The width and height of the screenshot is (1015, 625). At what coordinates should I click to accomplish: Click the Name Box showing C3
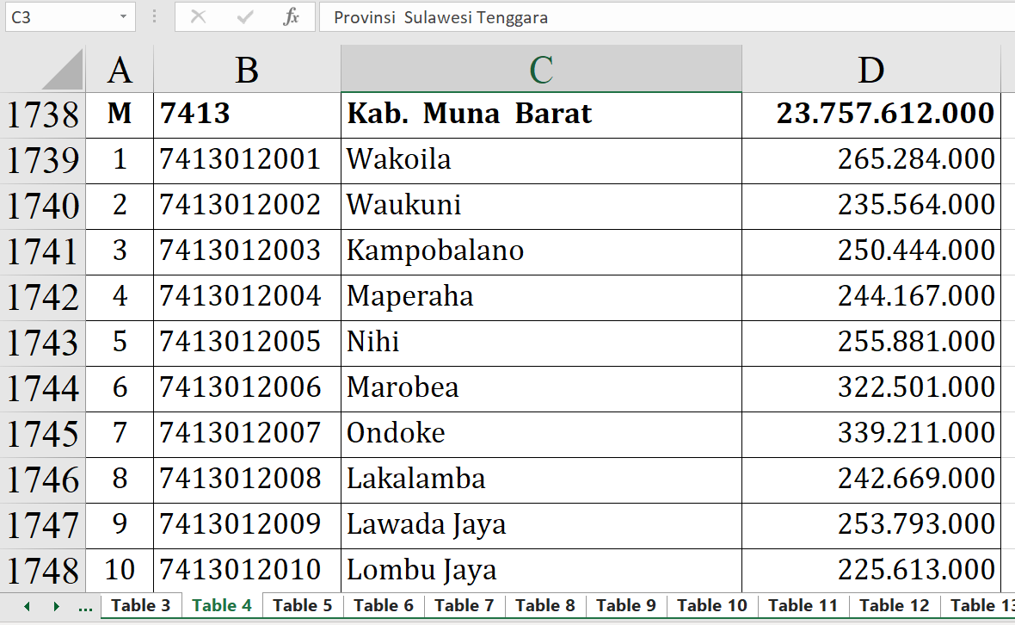coord(58,17)
